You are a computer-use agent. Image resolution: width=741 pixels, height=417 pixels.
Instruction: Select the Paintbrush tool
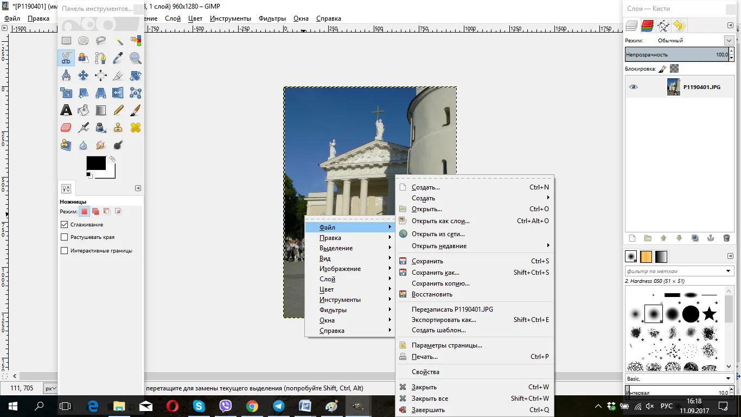(x=136, y=110)
